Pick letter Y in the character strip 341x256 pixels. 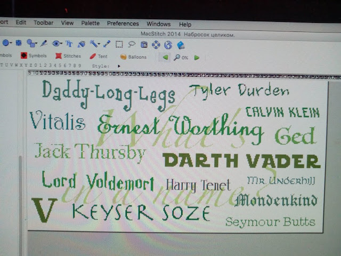pyautogui.click(x=26, y=65)
